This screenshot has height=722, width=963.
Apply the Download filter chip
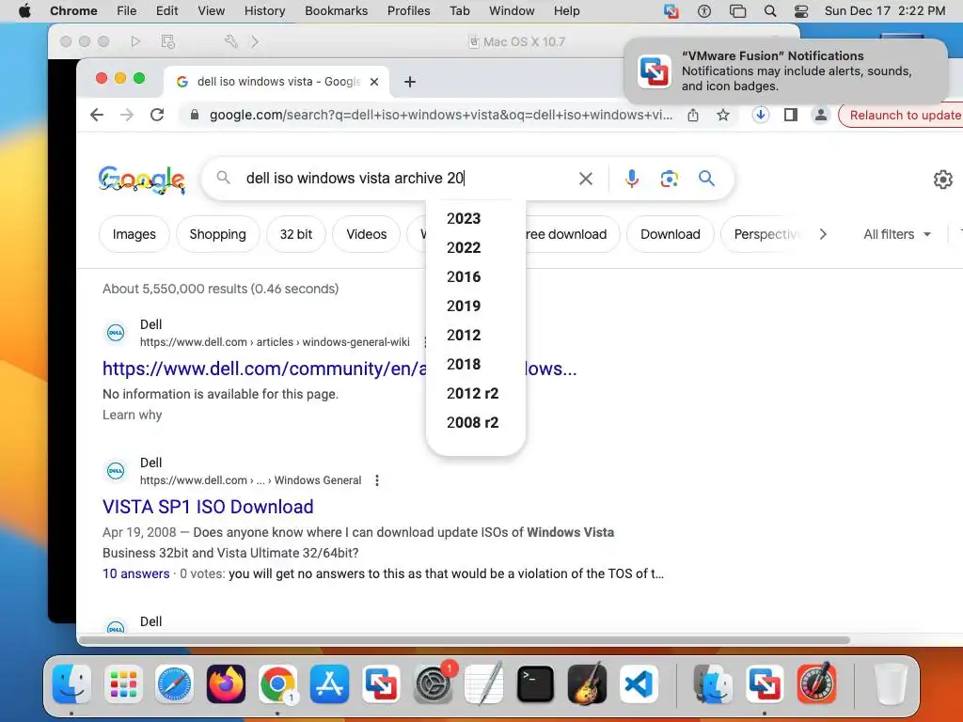670,234
